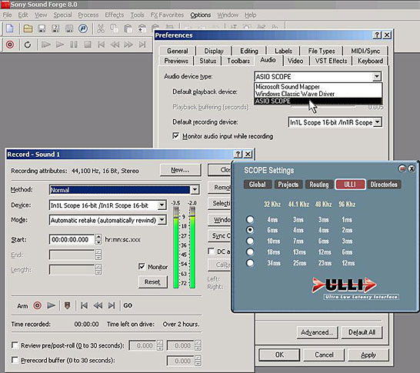Click the Record button in transport toolbar
Screen dimensions: 420x373
10,45
